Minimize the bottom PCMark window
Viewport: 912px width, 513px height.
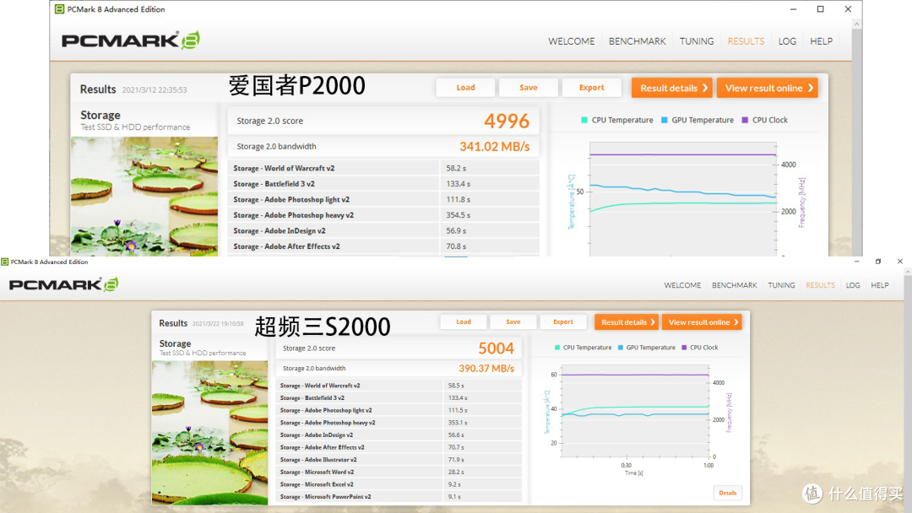pyautogui.click(x=856, y=262)
